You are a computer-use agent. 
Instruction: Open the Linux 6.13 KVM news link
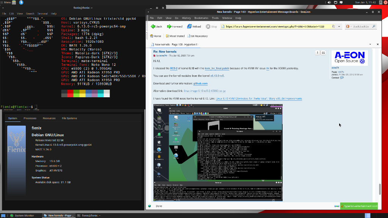(x=259, y=99)
